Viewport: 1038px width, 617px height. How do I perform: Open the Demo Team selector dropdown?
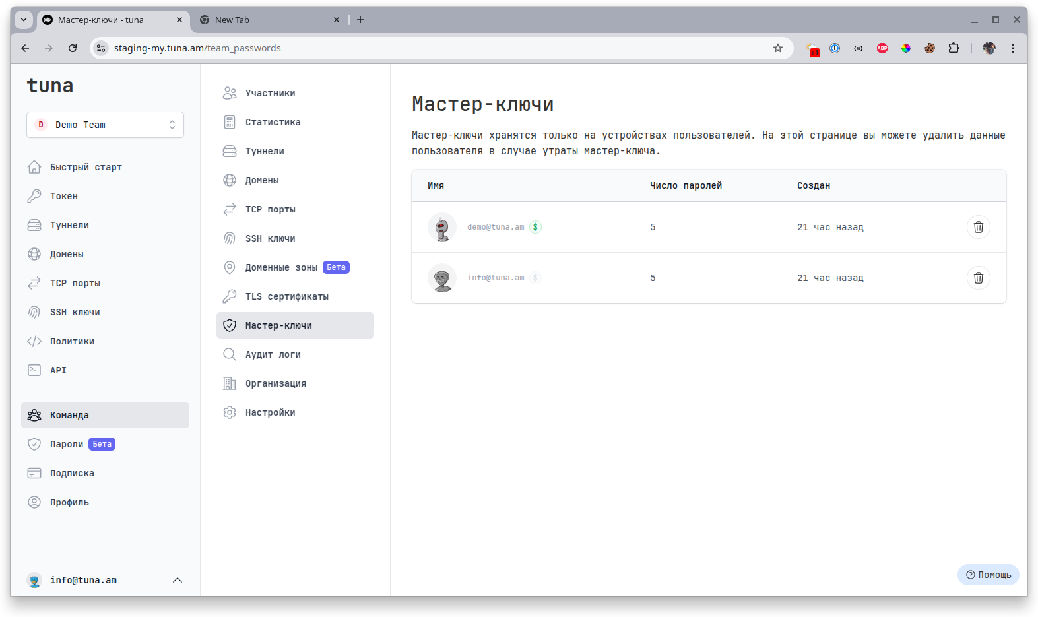click(x=105, y=125)
